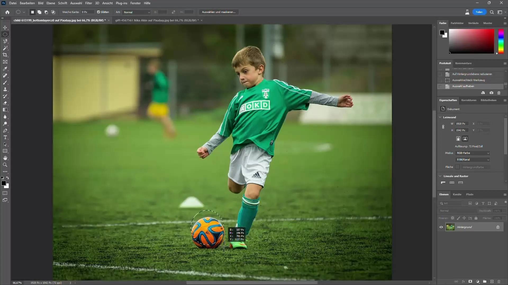Open the Auswahl menu

click(x=76, y=3)
